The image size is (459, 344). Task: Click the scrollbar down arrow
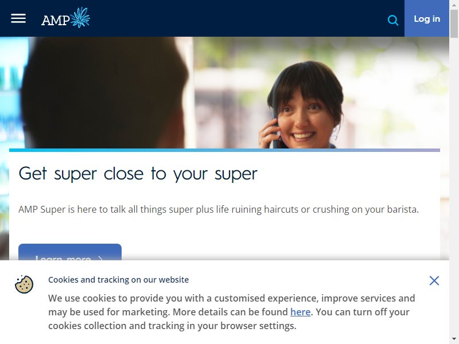pos(454,339)
